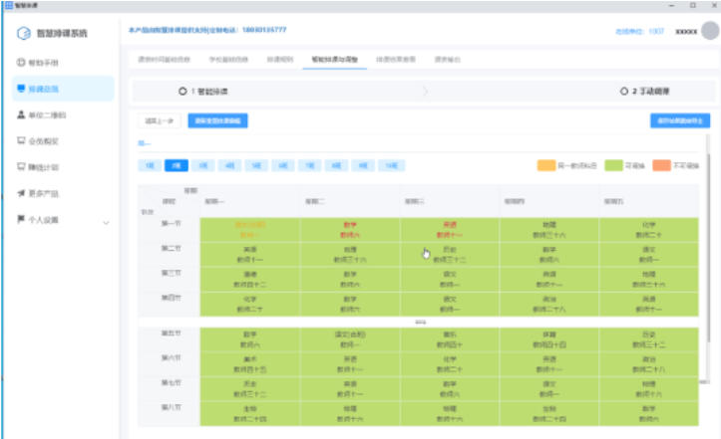Click the 个人设置 flag icon
Image resolution: width=721 pixels, height=439 pixels.
pyautogui.click(x=21, y=219)
